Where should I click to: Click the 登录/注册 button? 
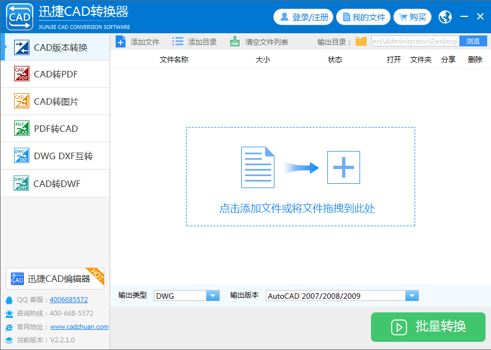coord(303,17)
